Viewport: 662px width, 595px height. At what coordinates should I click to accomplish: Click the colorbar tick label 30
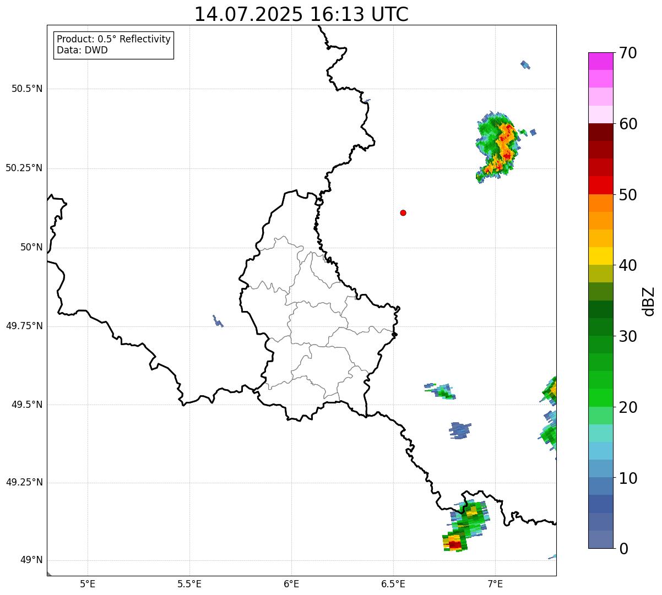pos(627,336)
